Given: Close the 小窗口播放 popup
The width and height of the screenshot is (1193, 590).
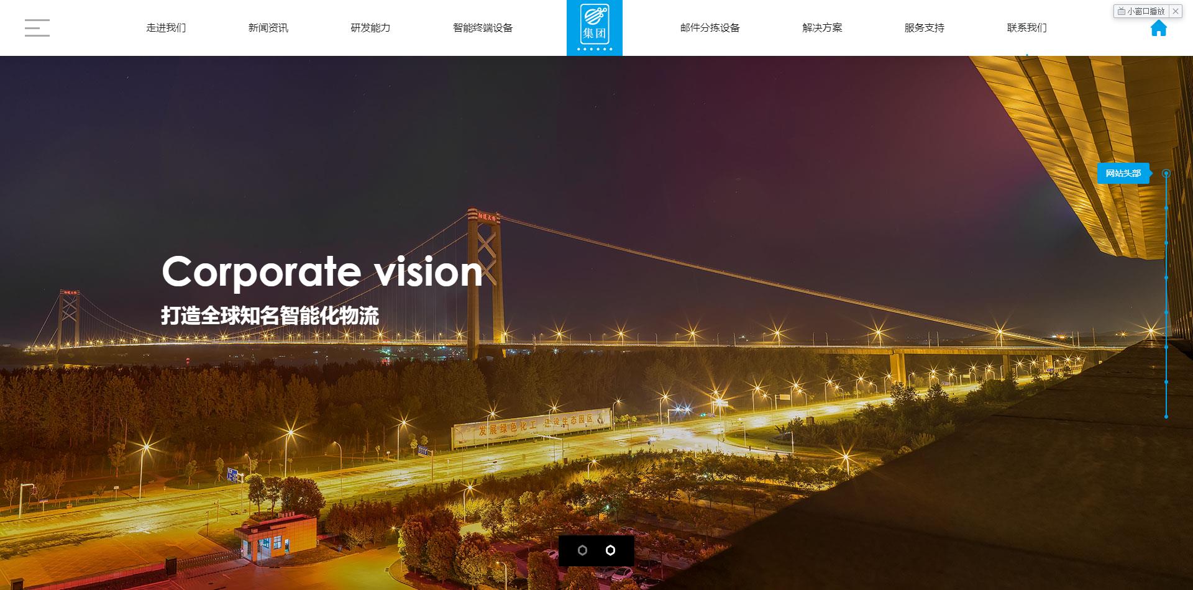Looking at the screenshot, I should tap(1175, 11).
